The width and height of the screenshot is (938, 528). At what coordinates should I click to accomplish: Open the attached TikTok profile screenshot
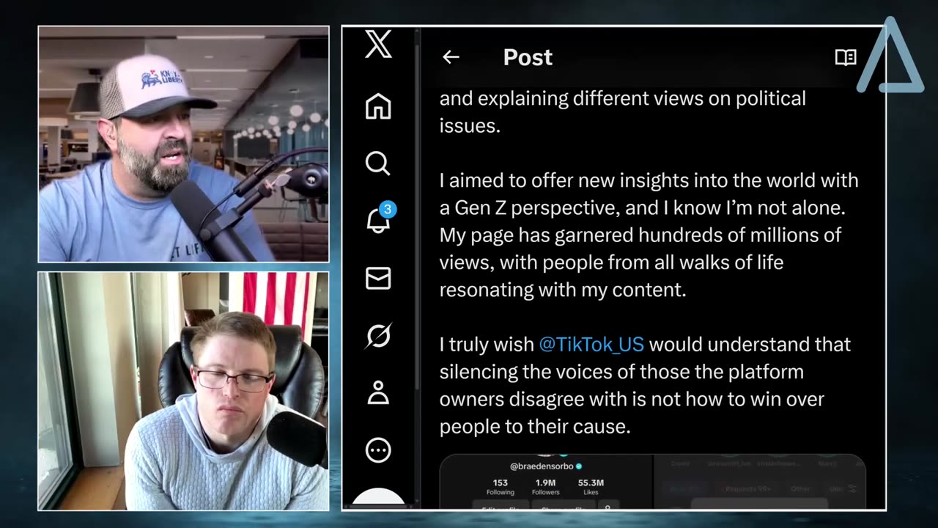point(545,482)
